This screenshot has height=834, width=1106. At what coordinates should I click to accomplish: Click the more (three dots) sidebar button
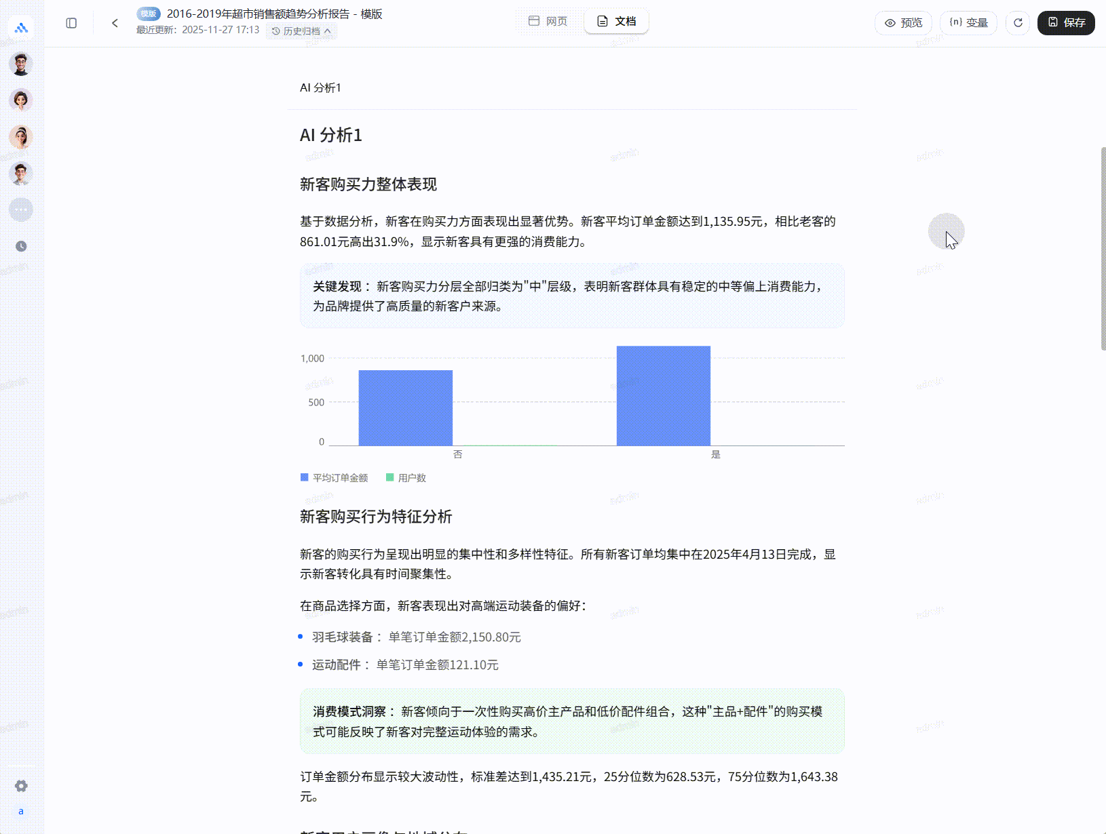(21, 210)
